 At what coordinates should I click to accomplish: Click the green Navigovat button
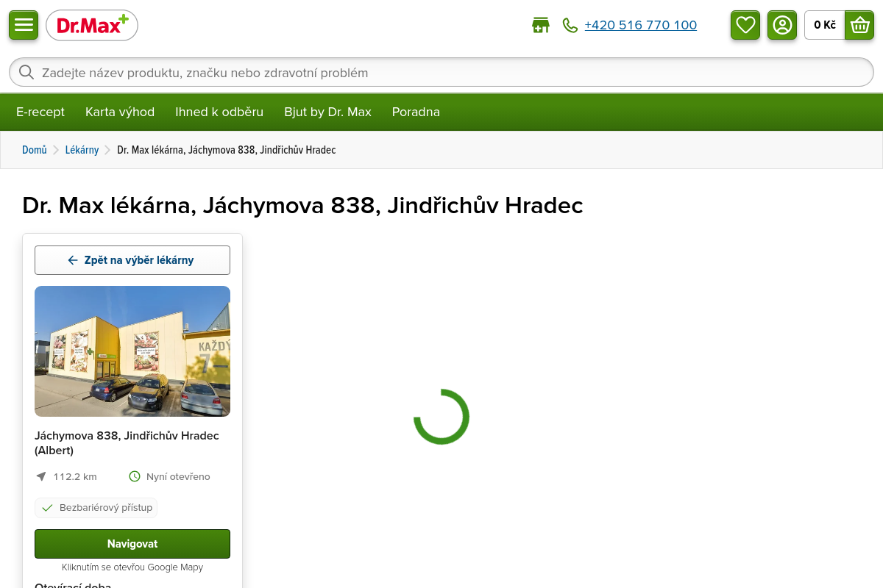[x=132, y=544]
